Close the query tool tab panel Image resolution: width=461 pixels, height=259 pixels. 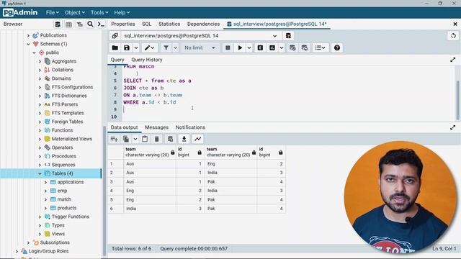click(455, 24)
